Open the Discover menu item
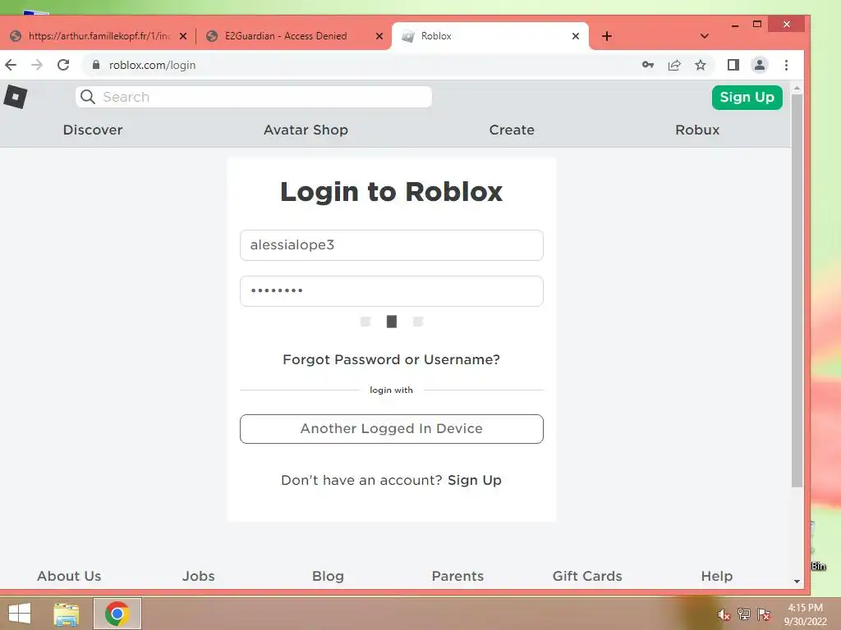The height and width of the screenshot is (630, 841). point(93,130)
